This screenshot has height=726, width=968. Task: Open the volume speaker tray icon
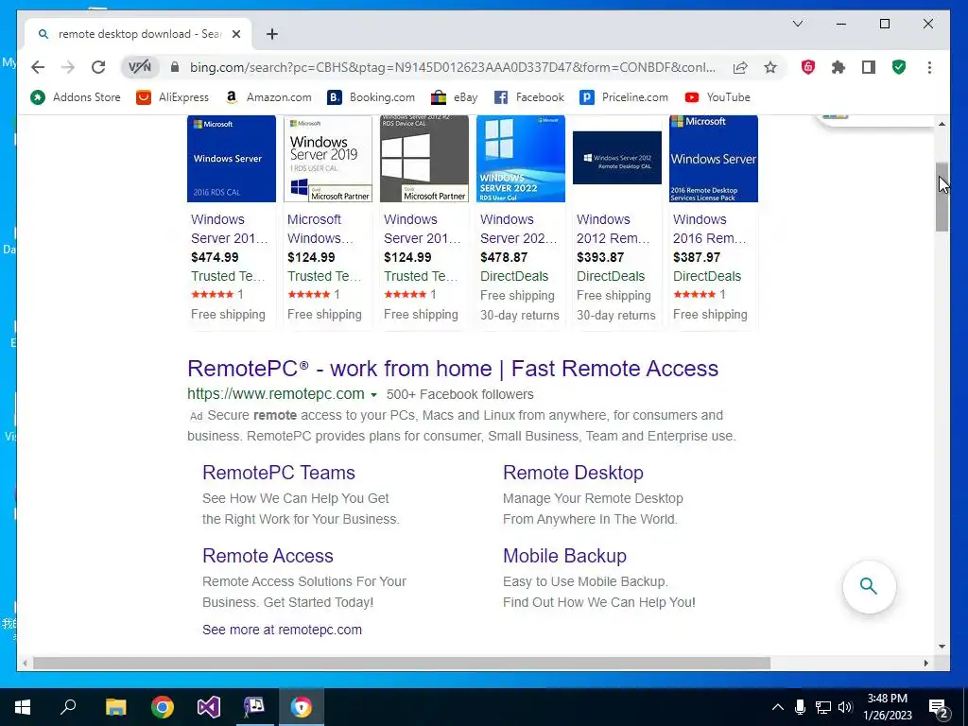pyautogui.click(x=845, y=707)
